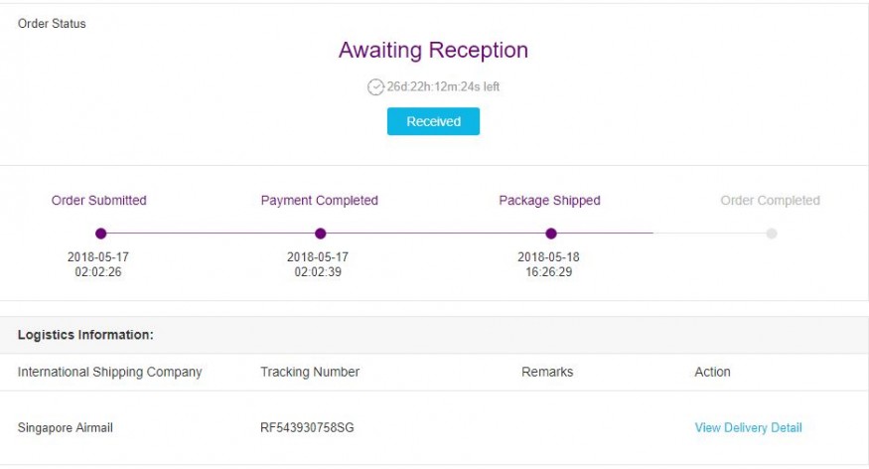Click the Package Shipped date 2018-05-18
869x469 pixels.
548,257
